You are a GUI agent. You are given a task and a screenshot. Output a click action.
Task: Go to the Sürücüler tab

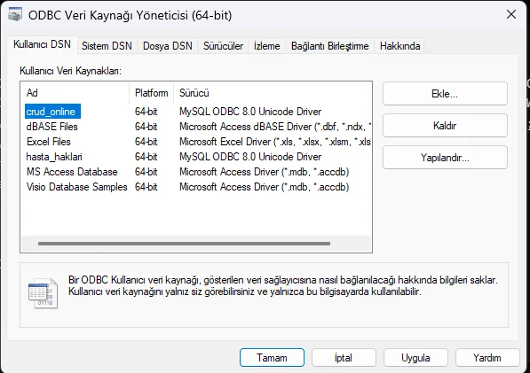click(x=223, y=46)
